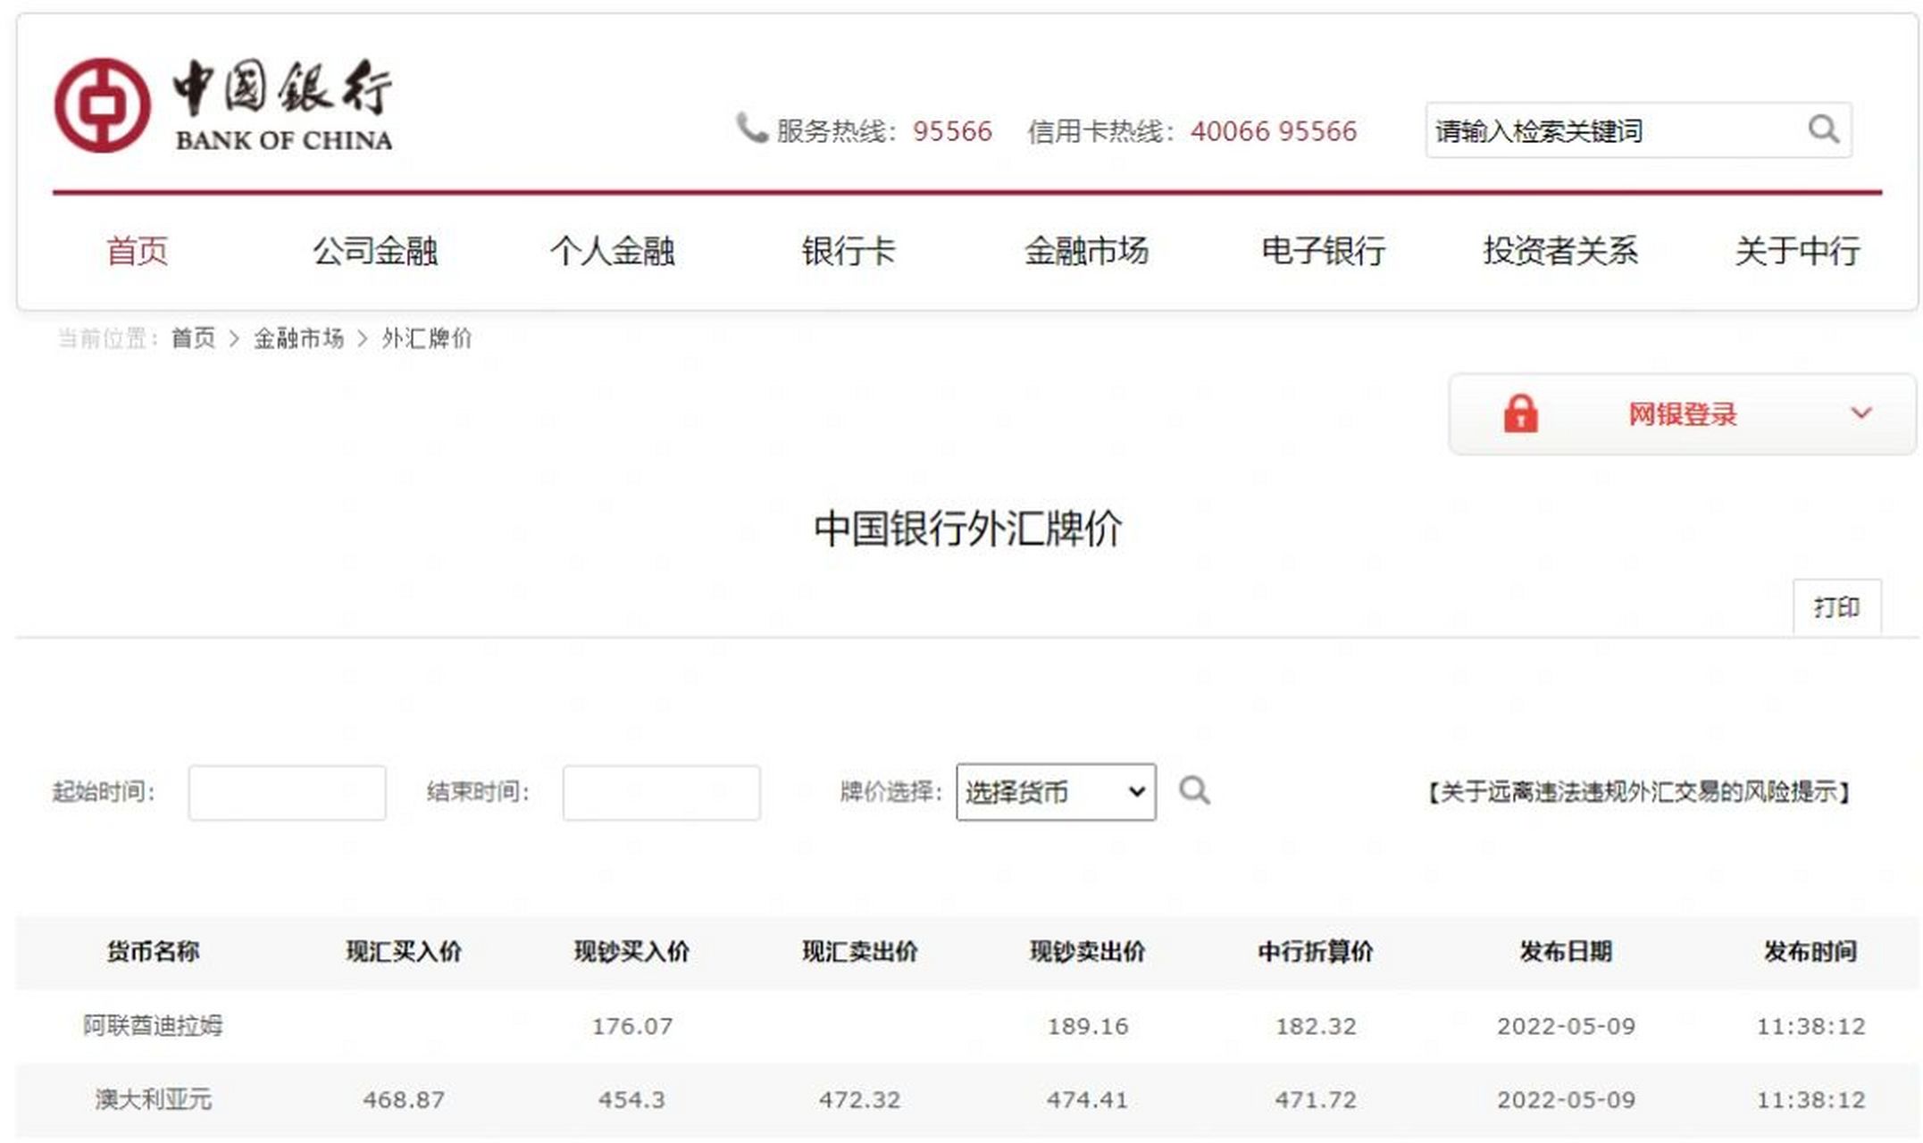Click the 打印 print link
This screenshot has height=1143, width=1923.
pos(1838,607)
